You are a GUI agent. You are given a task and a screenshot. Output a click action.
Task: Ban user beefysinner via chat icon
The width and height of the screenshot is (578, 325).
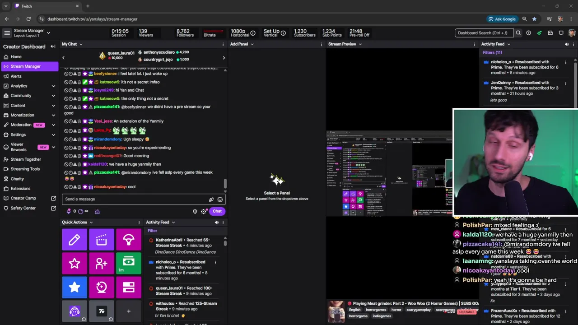coord(66,74)
